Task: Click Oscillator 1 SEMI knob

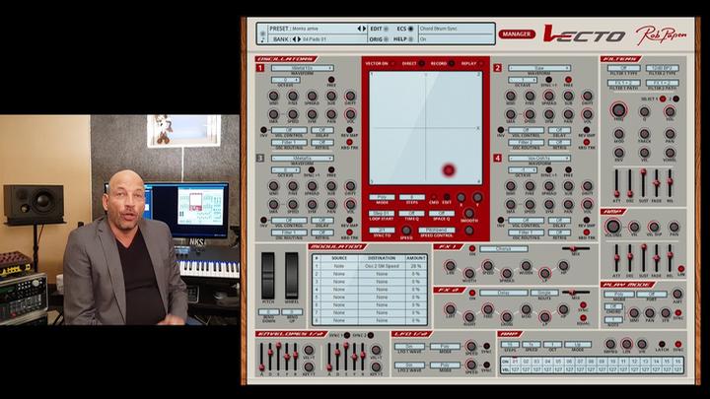Action: click(273, 96)
